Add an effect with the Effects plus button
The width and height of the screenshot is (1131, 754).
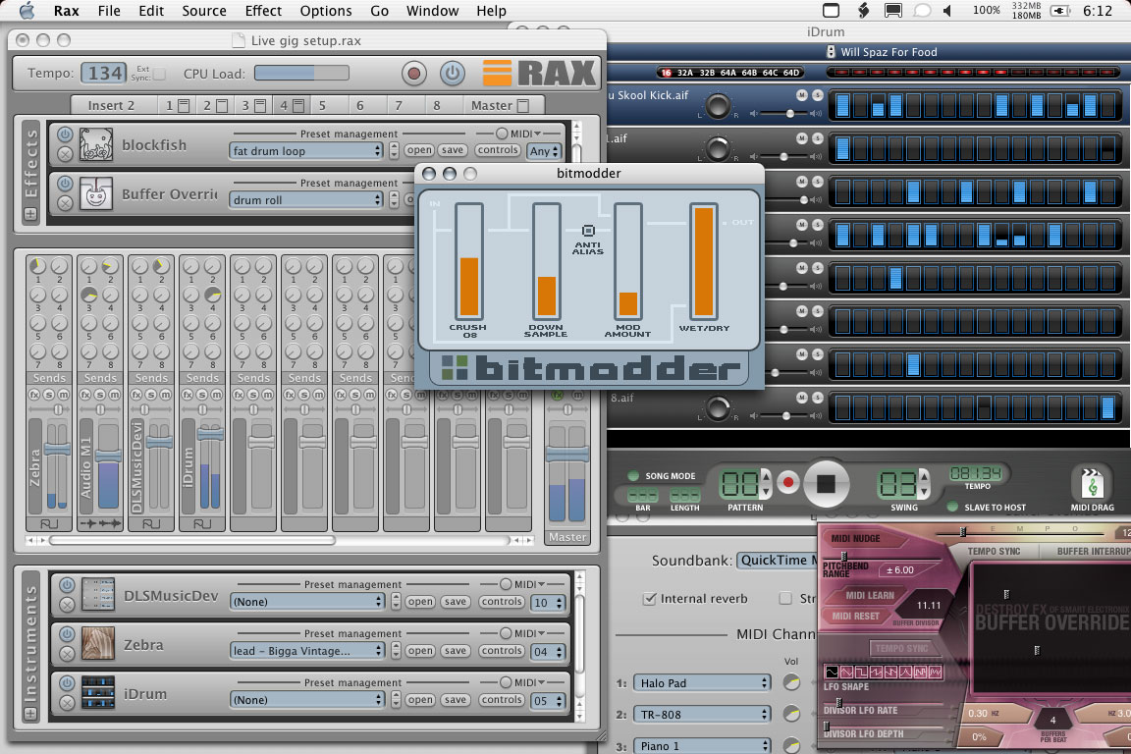pyautogui.click(x=31, y=214)
